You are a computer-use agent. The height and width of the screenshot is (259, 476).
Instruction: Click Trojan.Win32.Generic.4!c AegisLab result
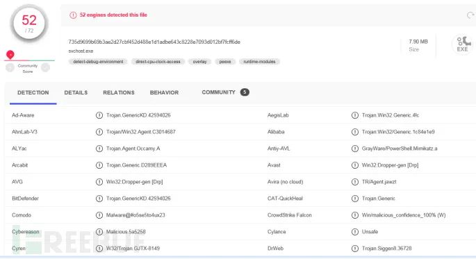pyautogui.click(x=391, y=115)
